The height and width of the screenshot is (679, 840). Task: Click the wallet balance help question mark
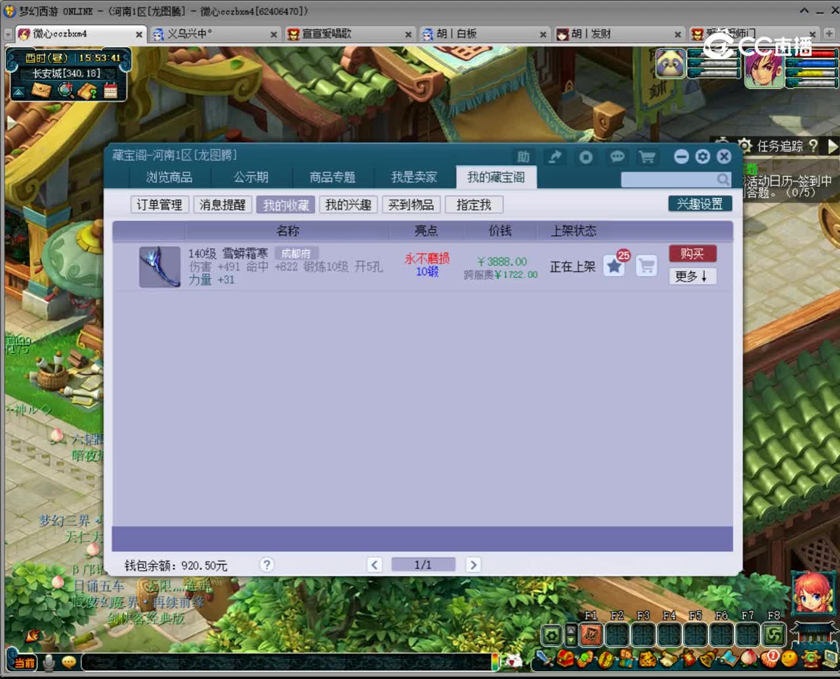[x=266, y=565]
